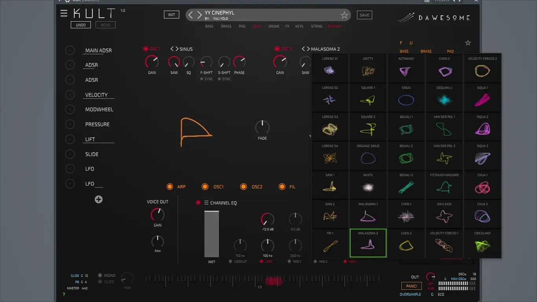The height and width of the screenshot is (302, 537).
Task: Open the MALASOMA 2 waveform selector
Action: [326, 49]
